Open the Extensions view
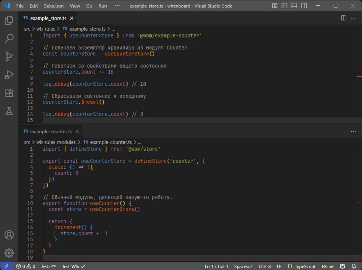The image size is (362, 270). coord(9,93)
